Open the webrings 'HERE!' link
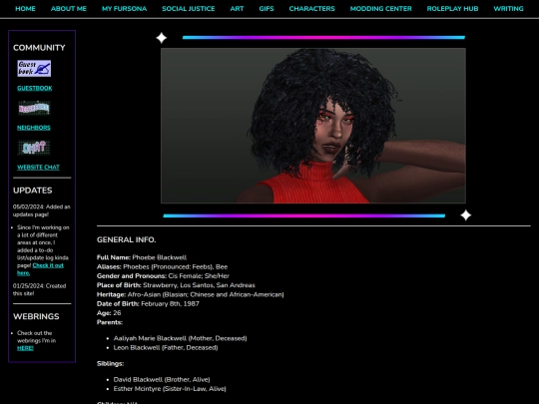This screenshot has width=539, height=404. point(25,348)
